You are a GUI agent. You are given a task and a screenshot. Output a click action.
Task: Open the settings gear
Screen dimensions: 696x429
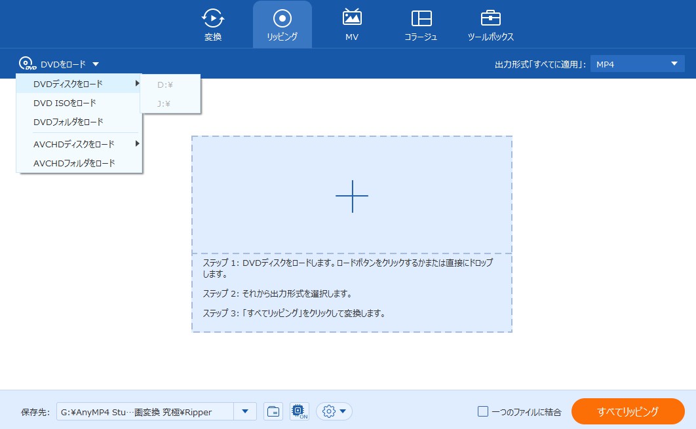[328, 411]
